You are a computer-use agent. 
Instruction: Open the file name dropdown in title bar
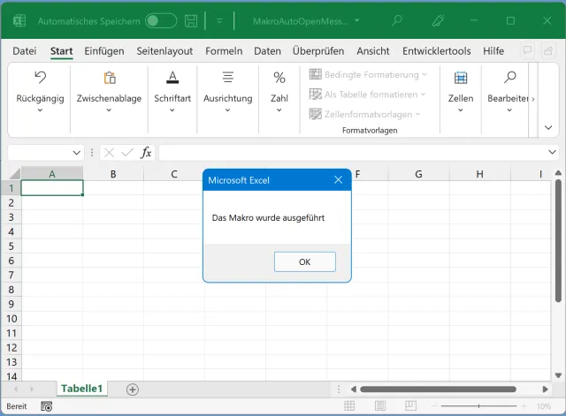(x=356, y=20)
